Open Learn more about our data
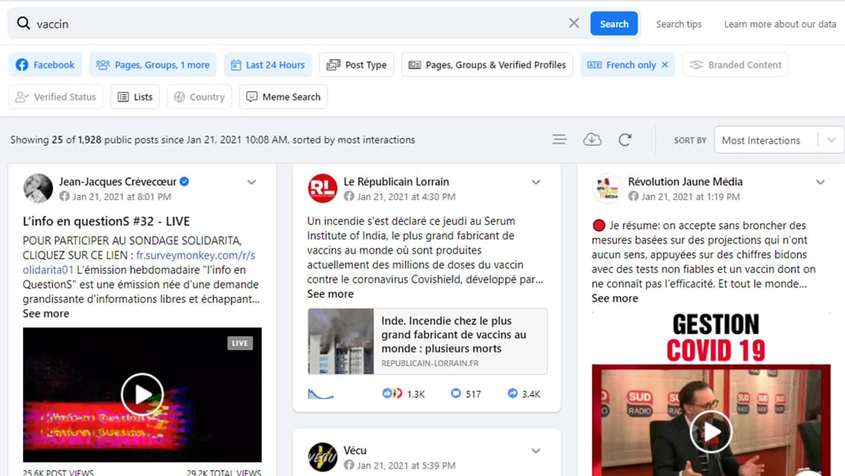 (780, 24)
